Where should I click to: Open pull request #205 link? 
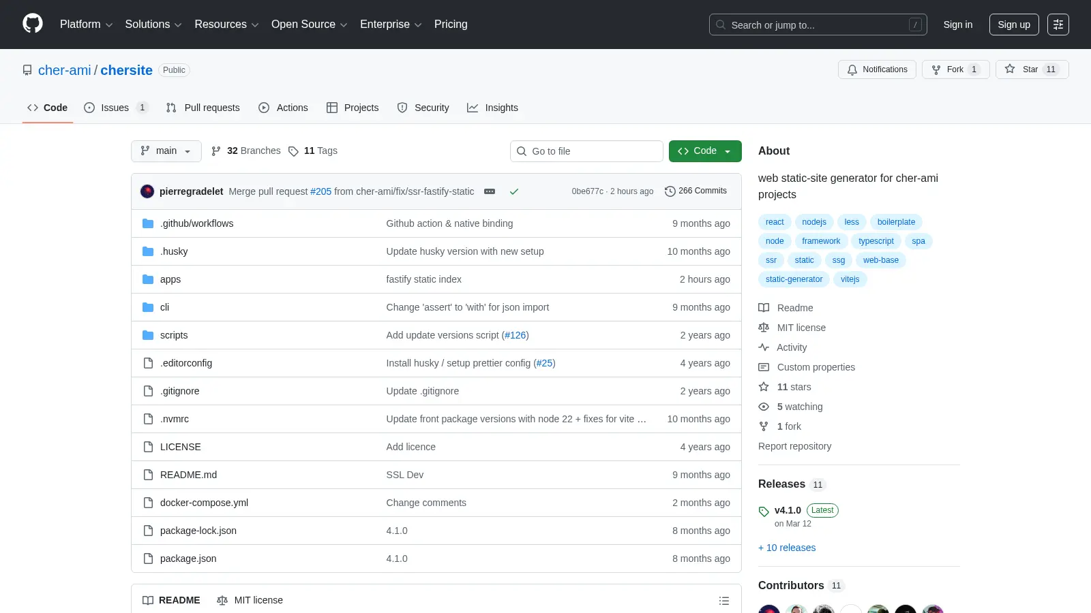[x=320, y=191]
